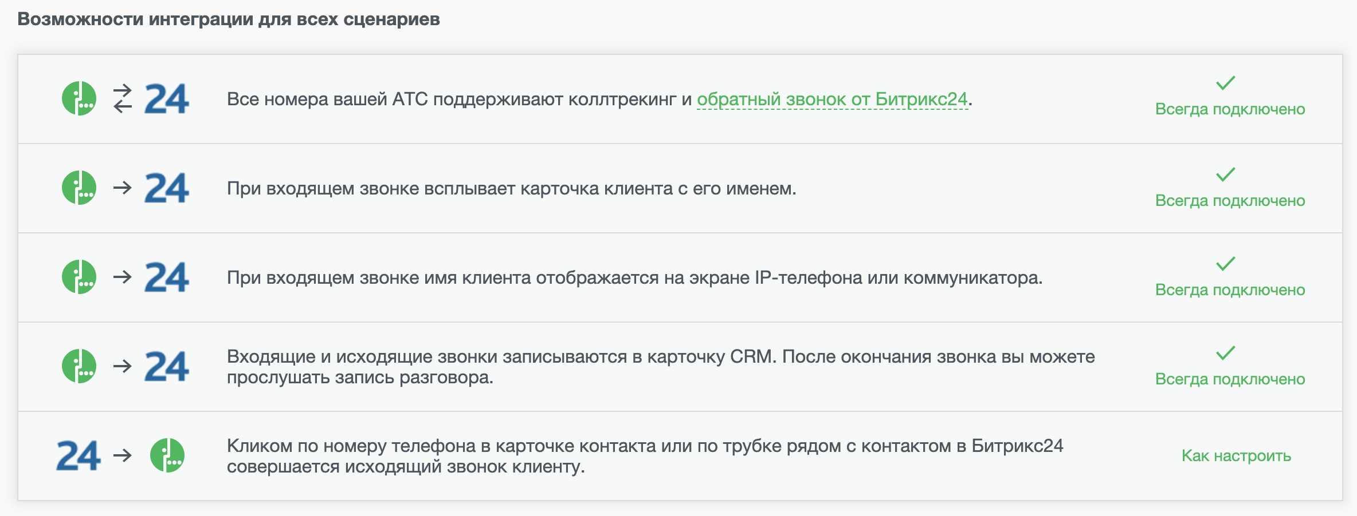Click the green checkmark in the calltracking row
The height and width of the screenshot is (516, 1357).
tap(1225, 84)
